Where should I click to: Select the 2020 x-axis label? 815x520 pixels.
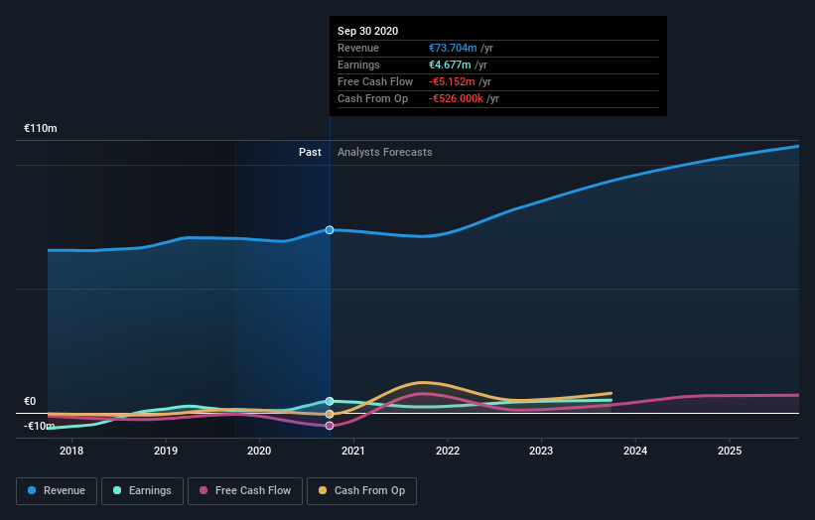[x=259, y=451]
